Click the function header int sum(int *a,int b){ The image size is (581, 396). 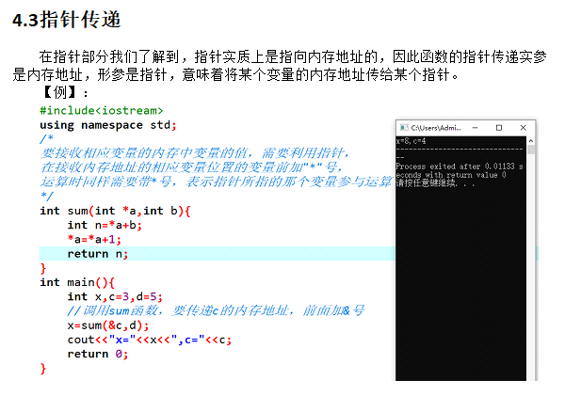pyautogui.click(x=115, y=211)
